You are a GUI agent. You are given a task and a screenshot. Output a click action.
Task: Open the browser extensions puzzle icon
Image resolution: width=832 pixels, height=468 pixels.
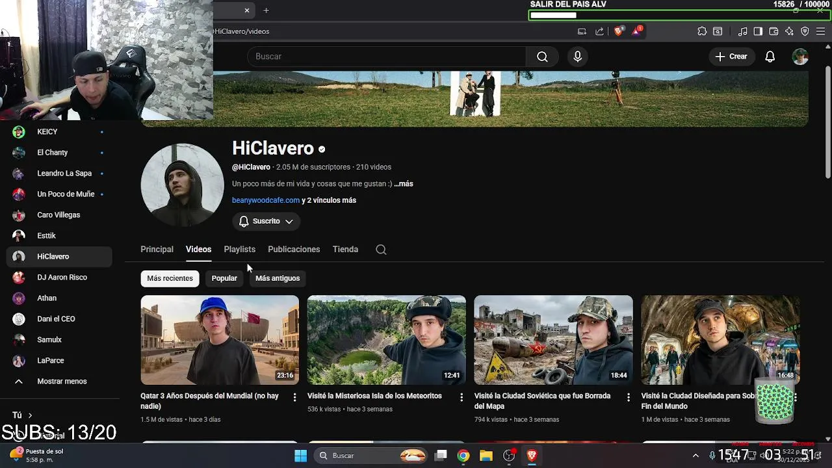[x=702, y=31]
